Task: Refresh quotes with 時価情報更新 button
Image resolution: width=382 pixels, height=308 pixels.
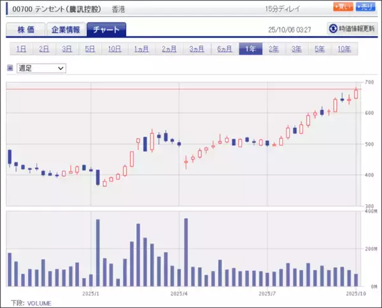Action: tap(351, 29)
